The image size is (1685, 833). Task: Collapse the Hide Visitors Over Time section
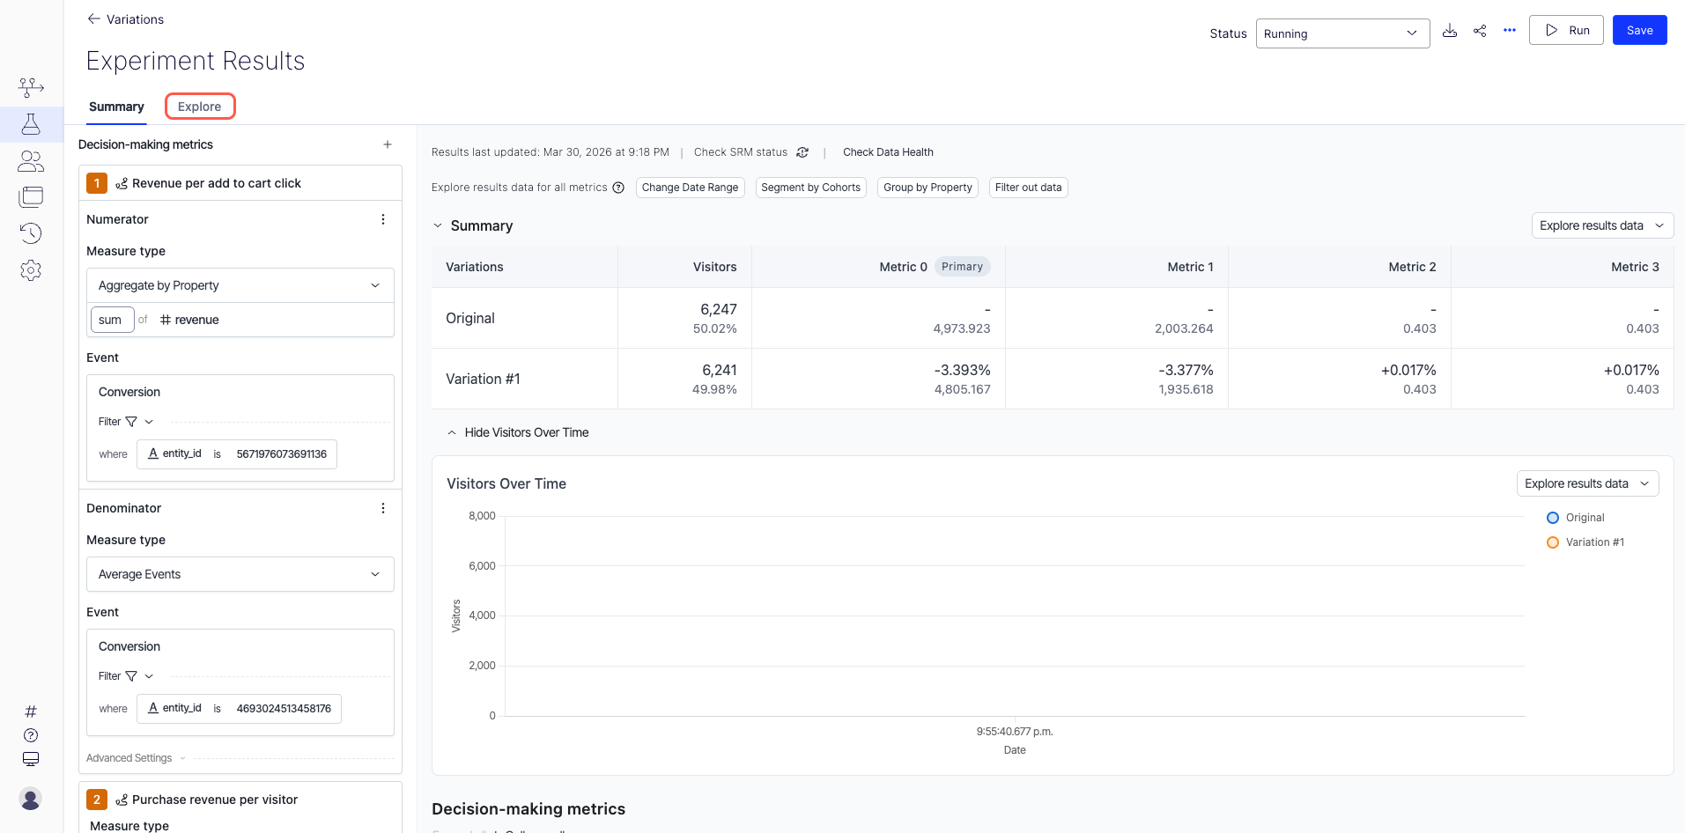pyautogui.click(x=518, y=432)
